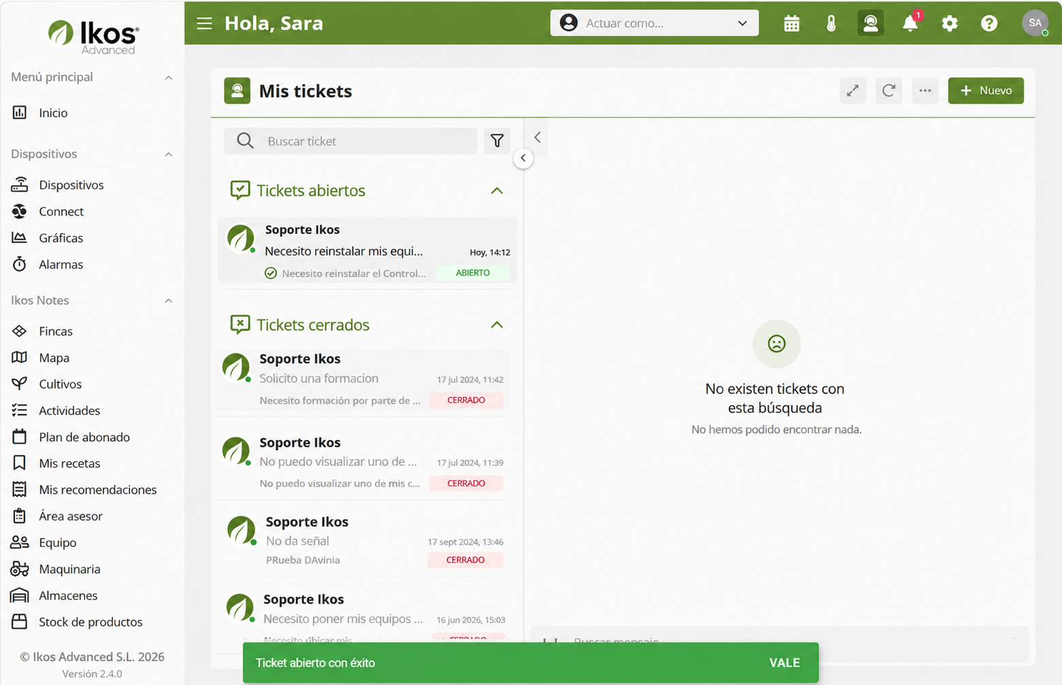Collapse the Tickets cerrados list
This screenshot has height=685, width=1062.
[497, 325]
